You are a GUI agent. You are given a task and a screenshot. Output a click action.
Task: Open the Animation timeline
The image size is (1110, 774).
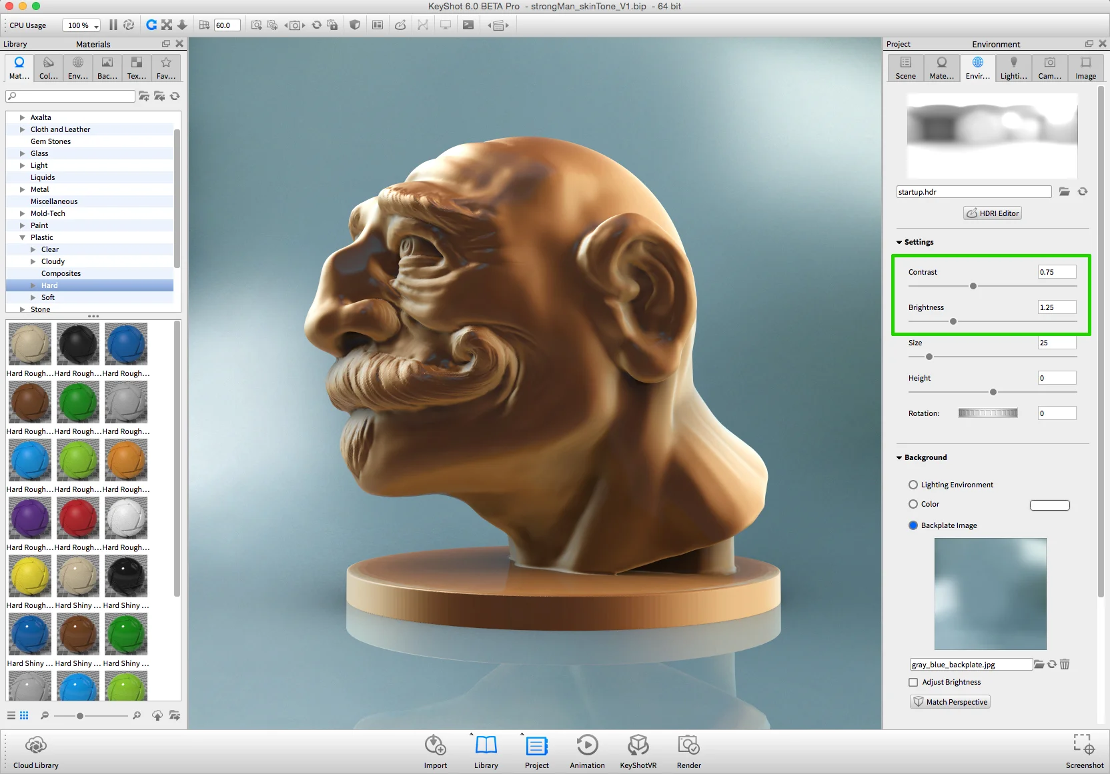(588, 752)
